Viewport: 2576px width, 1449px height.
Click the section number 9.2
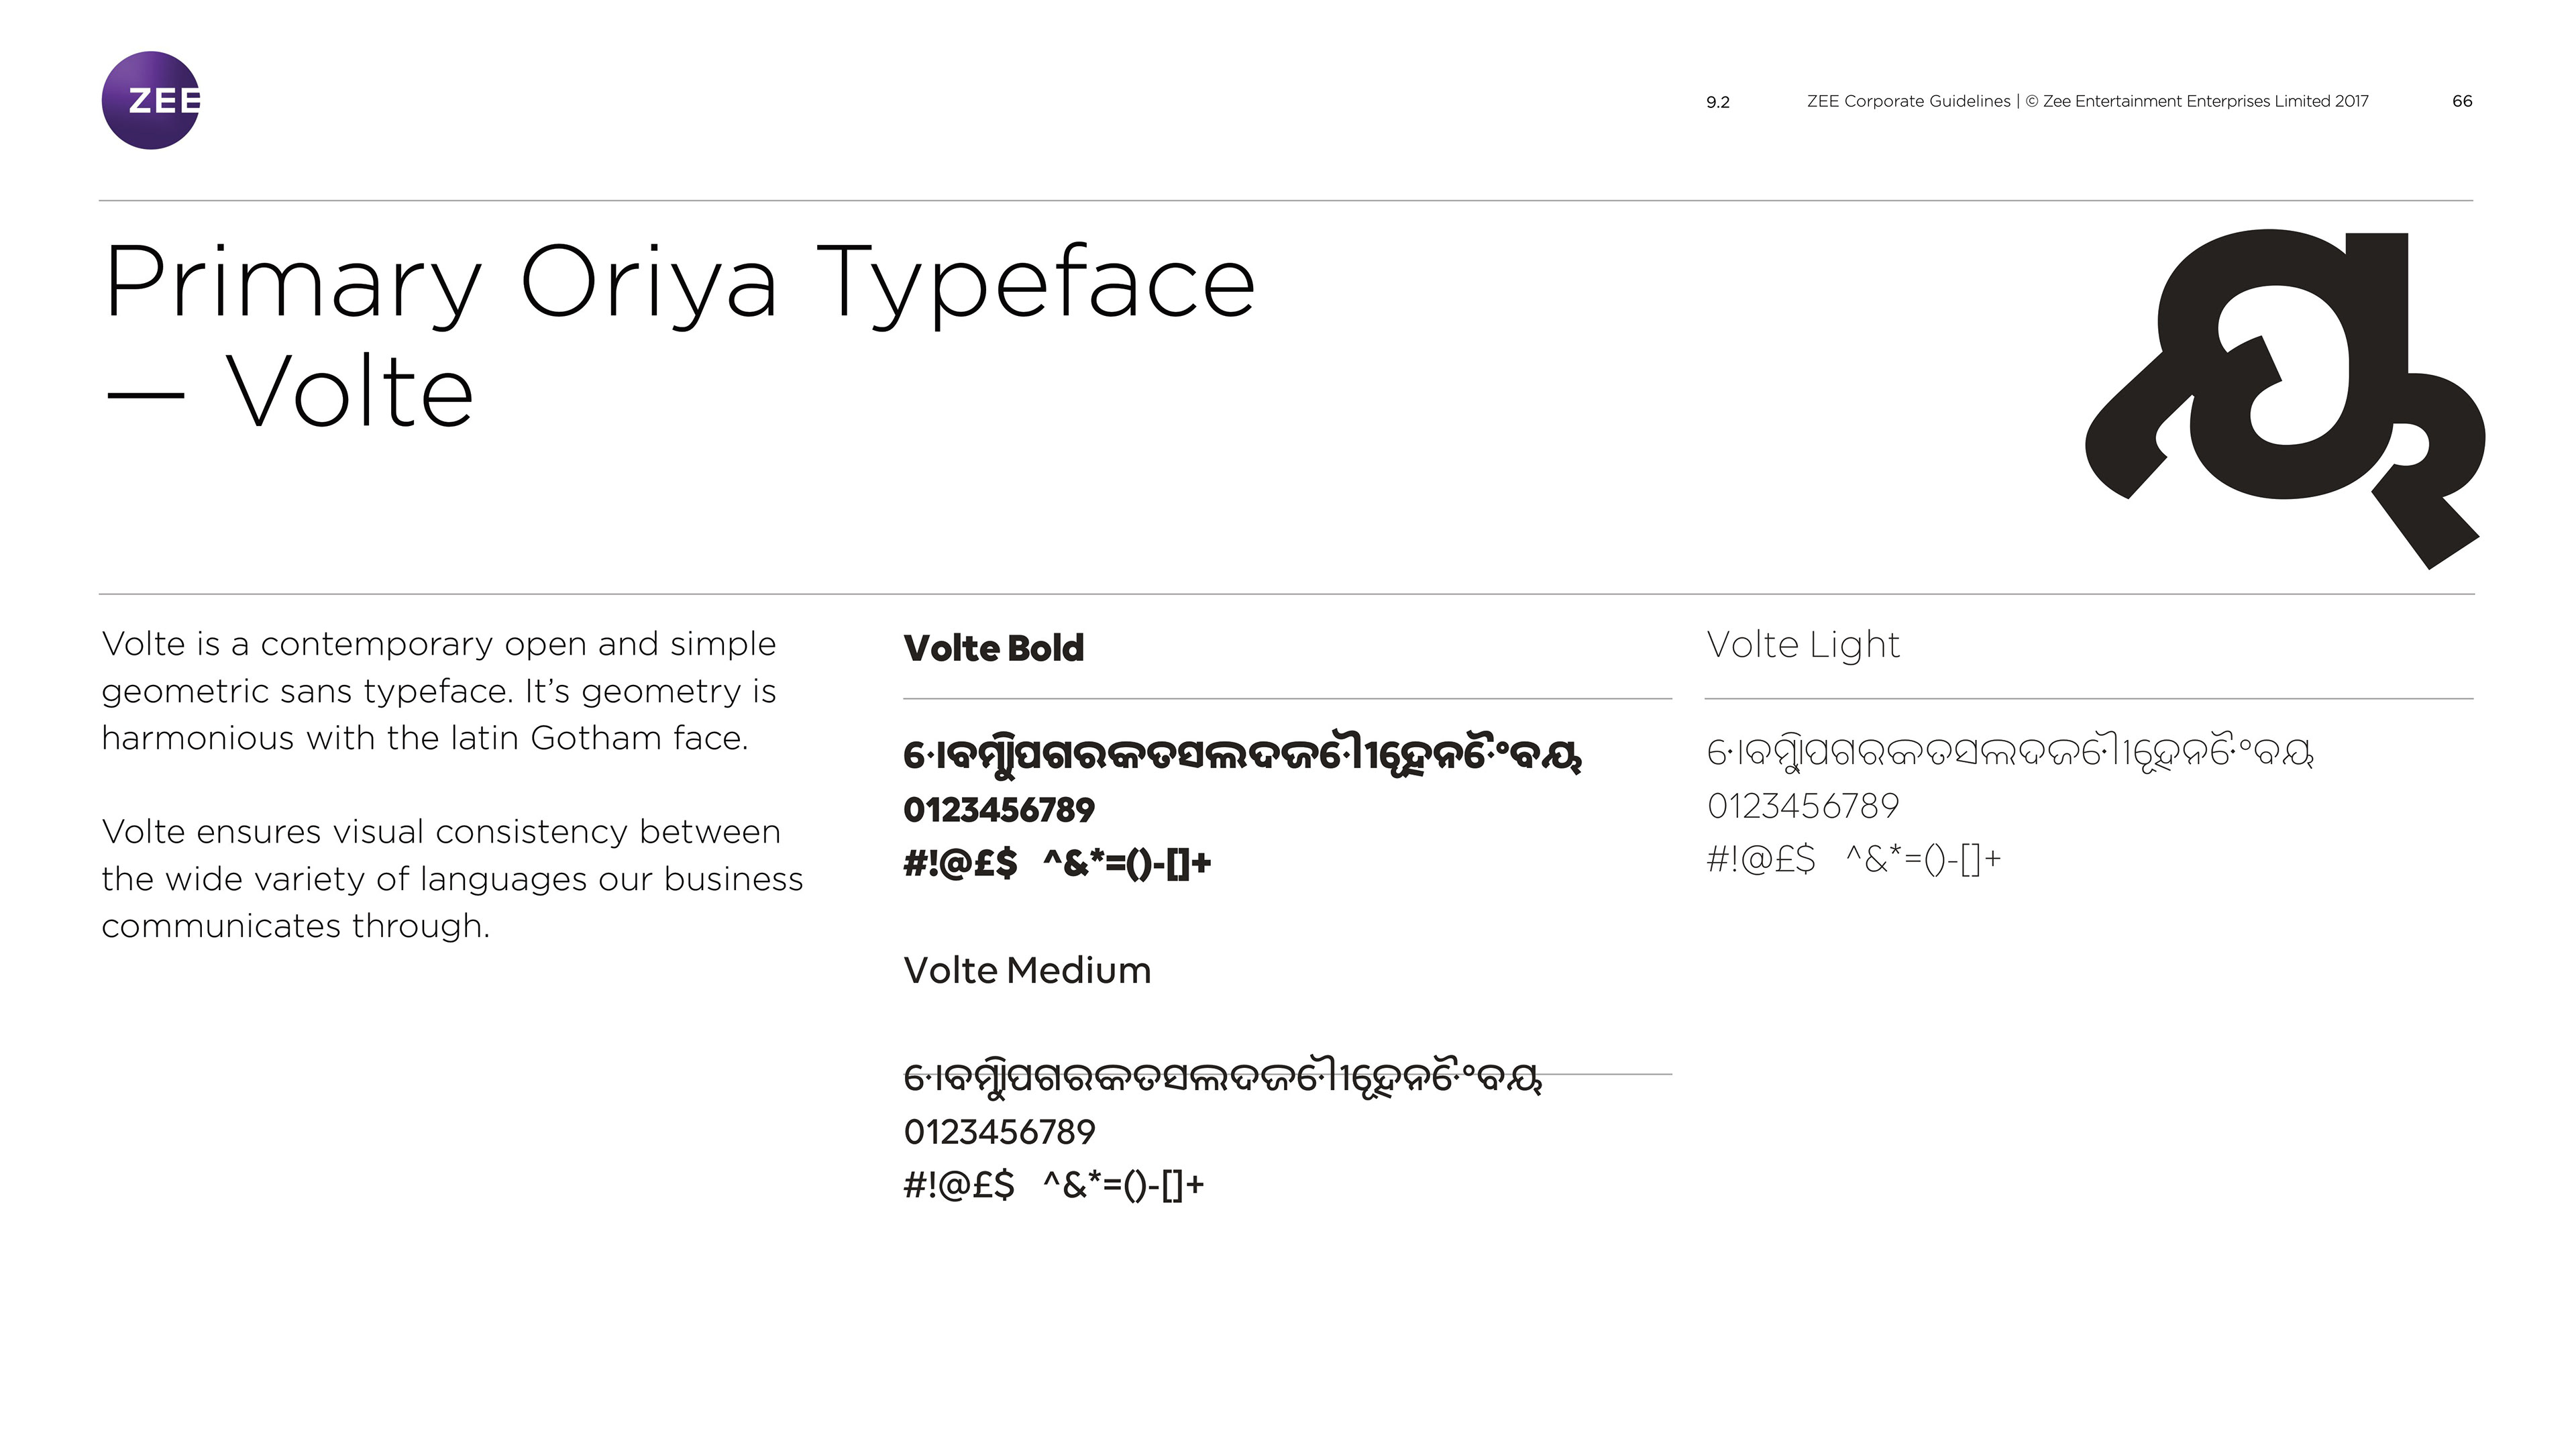1717,102
